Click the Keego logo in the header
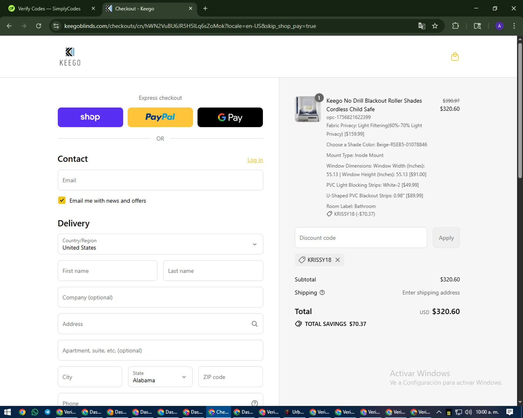Viewport: 523px width, 418px height. pos(70,57)
